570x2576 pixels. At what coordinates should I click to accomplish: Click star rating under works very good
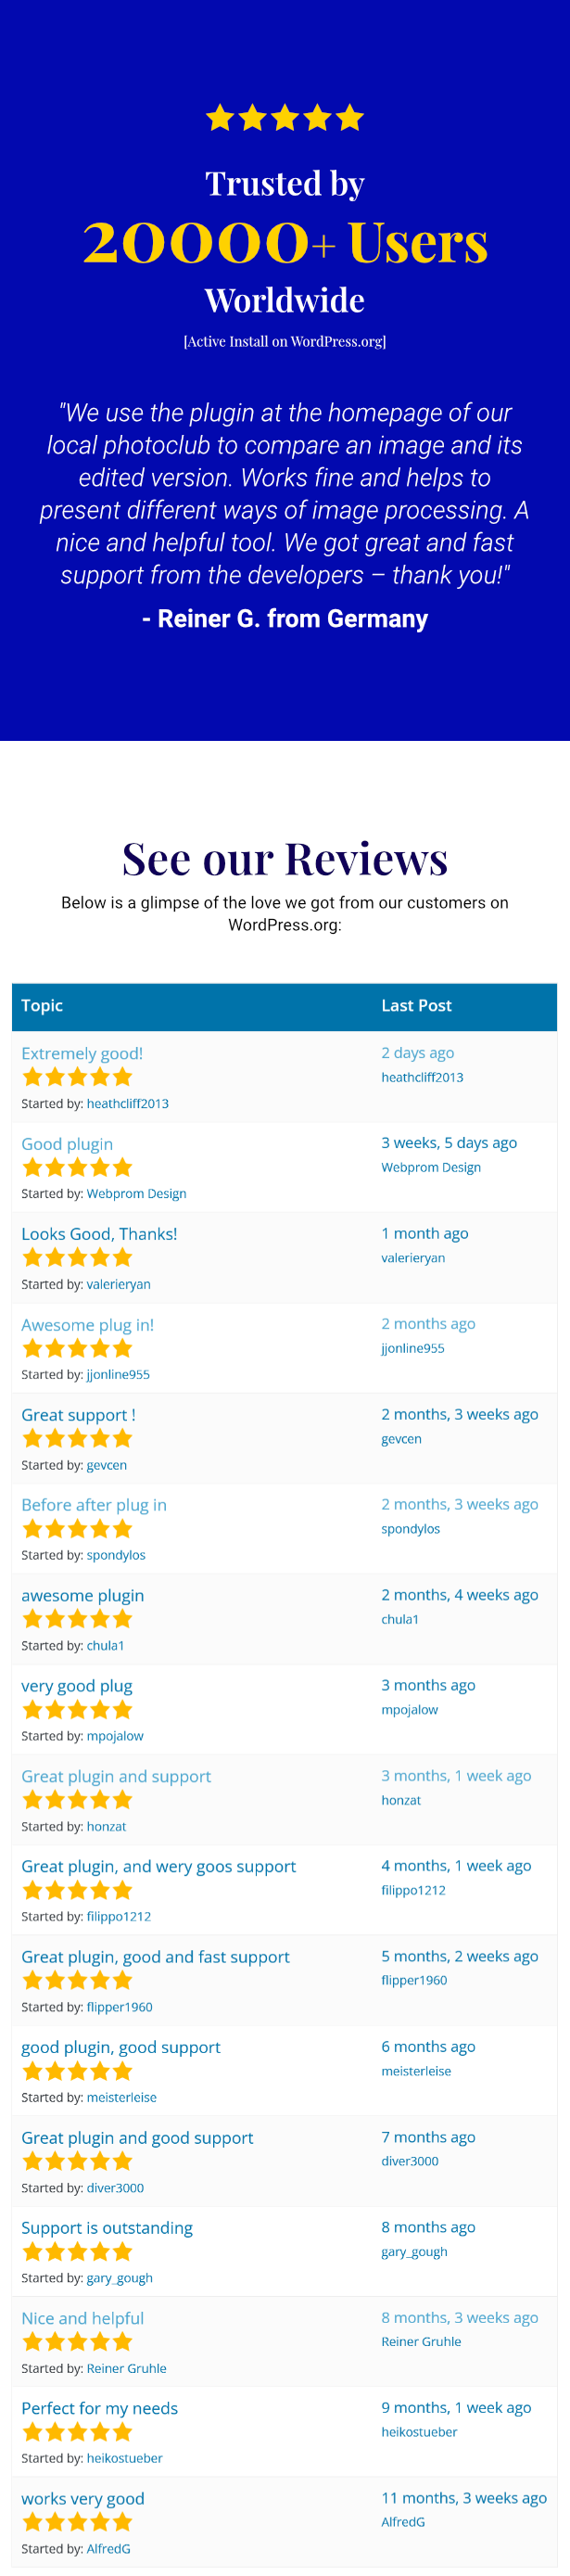point(77,2522)
